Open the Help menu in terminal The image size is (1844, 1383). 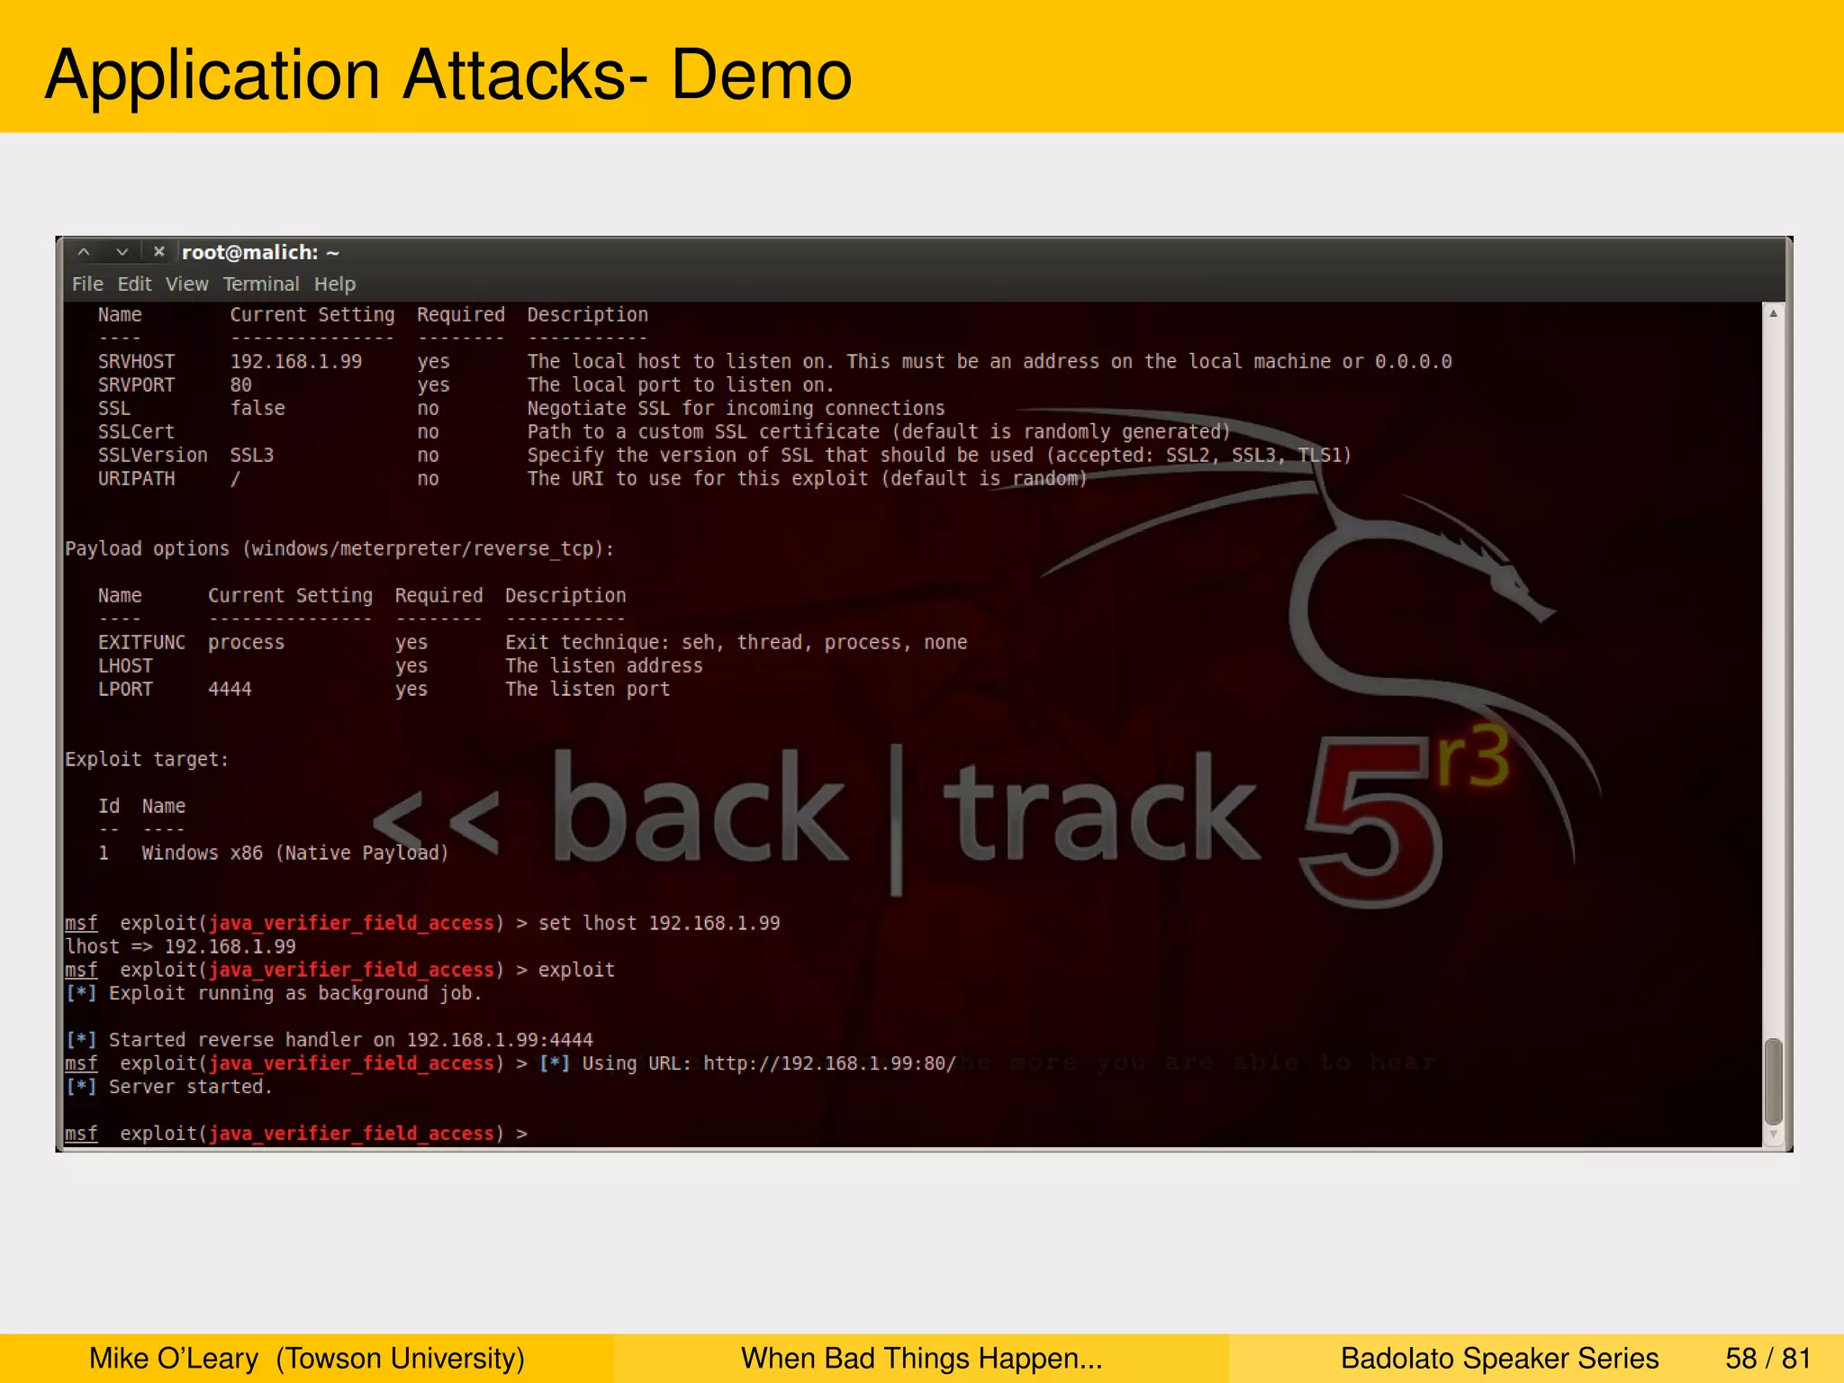tap(335, 284)
